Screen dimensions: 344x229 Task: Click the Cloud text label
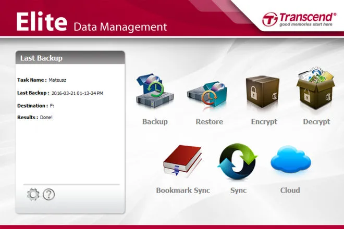(290, 190)
